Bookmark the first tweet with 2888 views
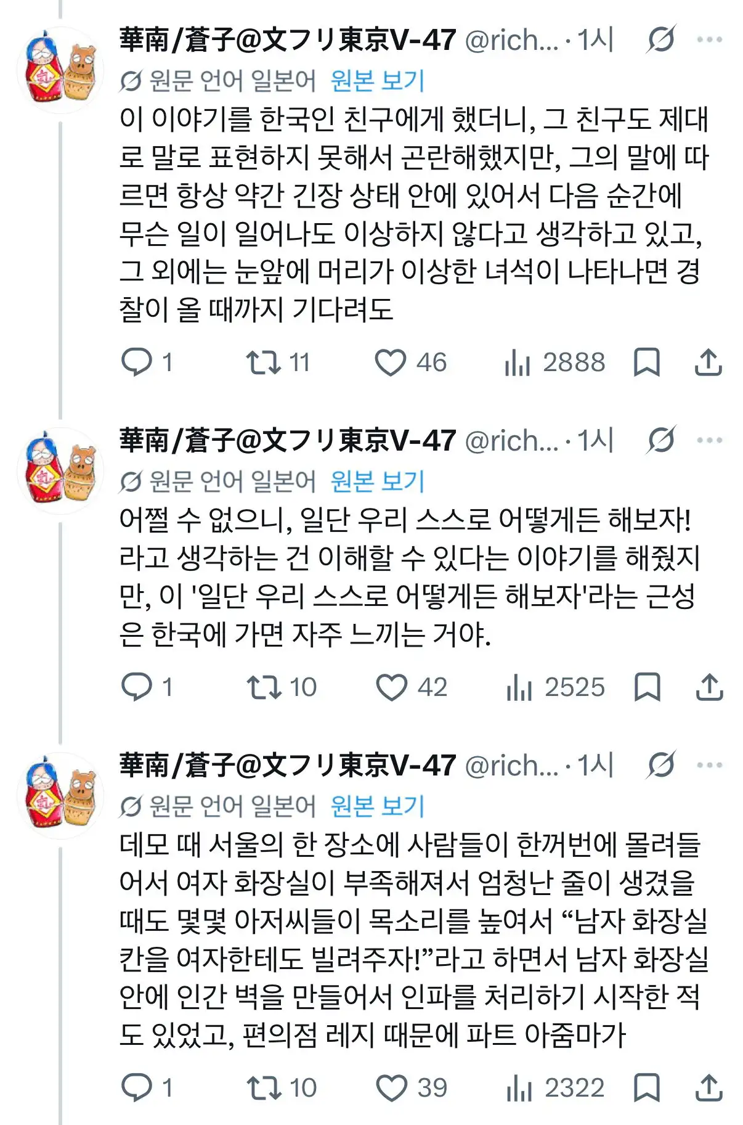 [647, 362]
